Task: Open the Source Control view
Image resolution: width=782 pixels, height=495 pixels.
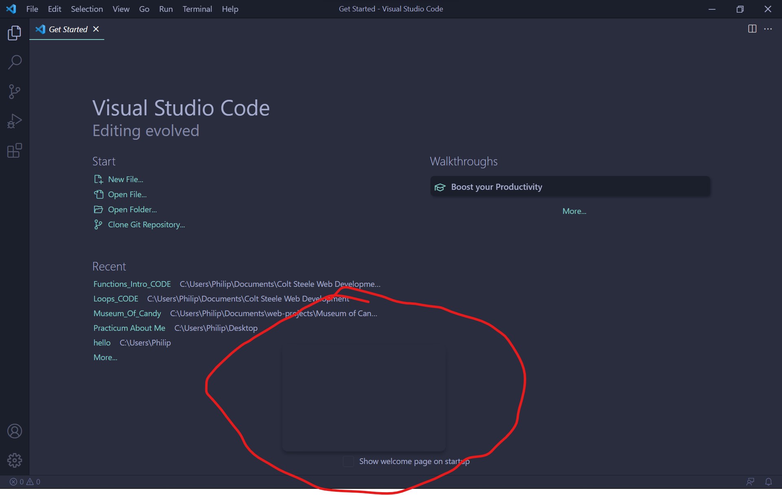Action: point(15,91)
